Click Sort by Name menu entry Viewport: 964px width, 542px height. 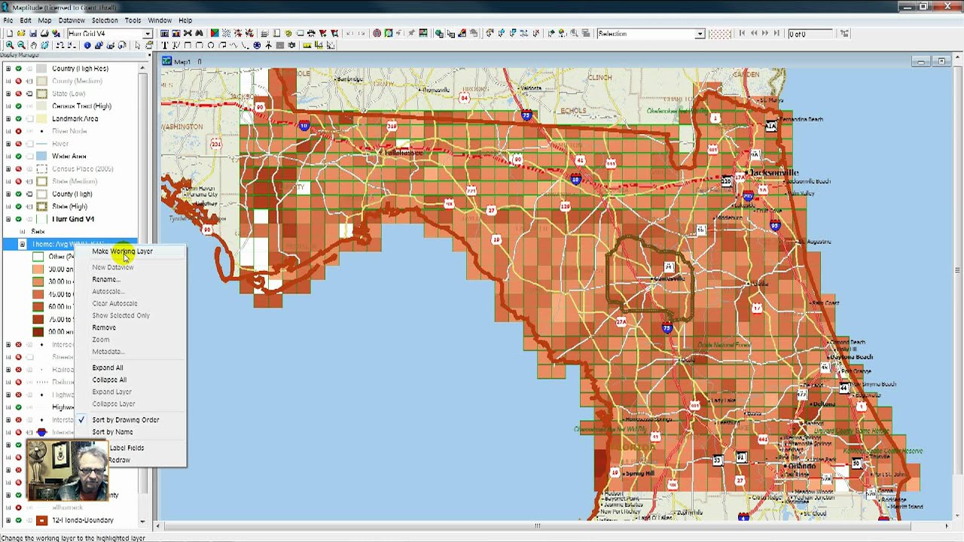[112, 432]
